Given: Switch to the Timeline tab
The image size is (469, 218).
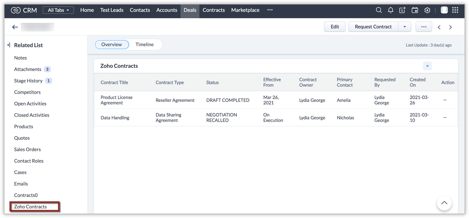Looking at the screenshot, I should [144, 45].
